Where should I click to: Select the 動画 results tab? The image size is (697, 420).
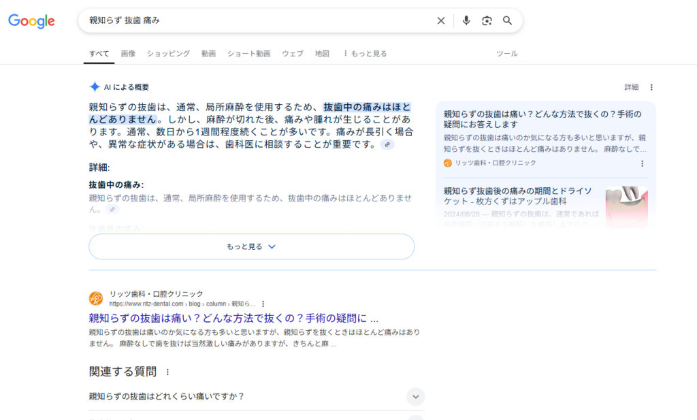(x=208, y=53)
